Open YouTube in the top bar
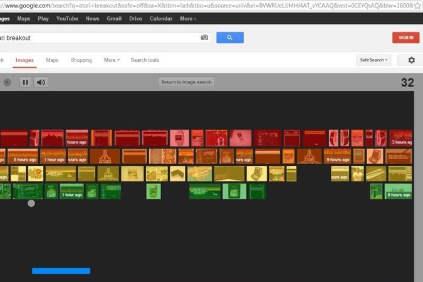This screenshot has width=423, height=282. (x=67, y=19)
